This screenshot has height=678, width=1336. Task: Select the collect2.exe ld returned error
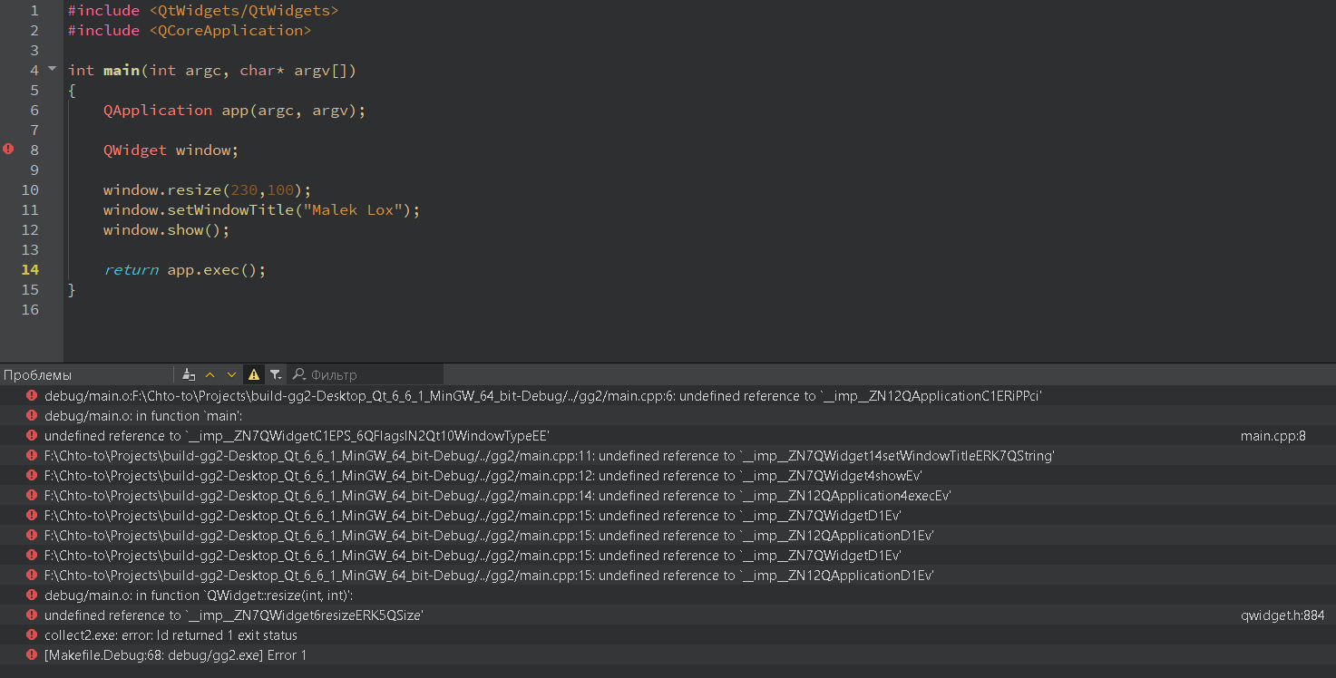click(x=668, y=635)
